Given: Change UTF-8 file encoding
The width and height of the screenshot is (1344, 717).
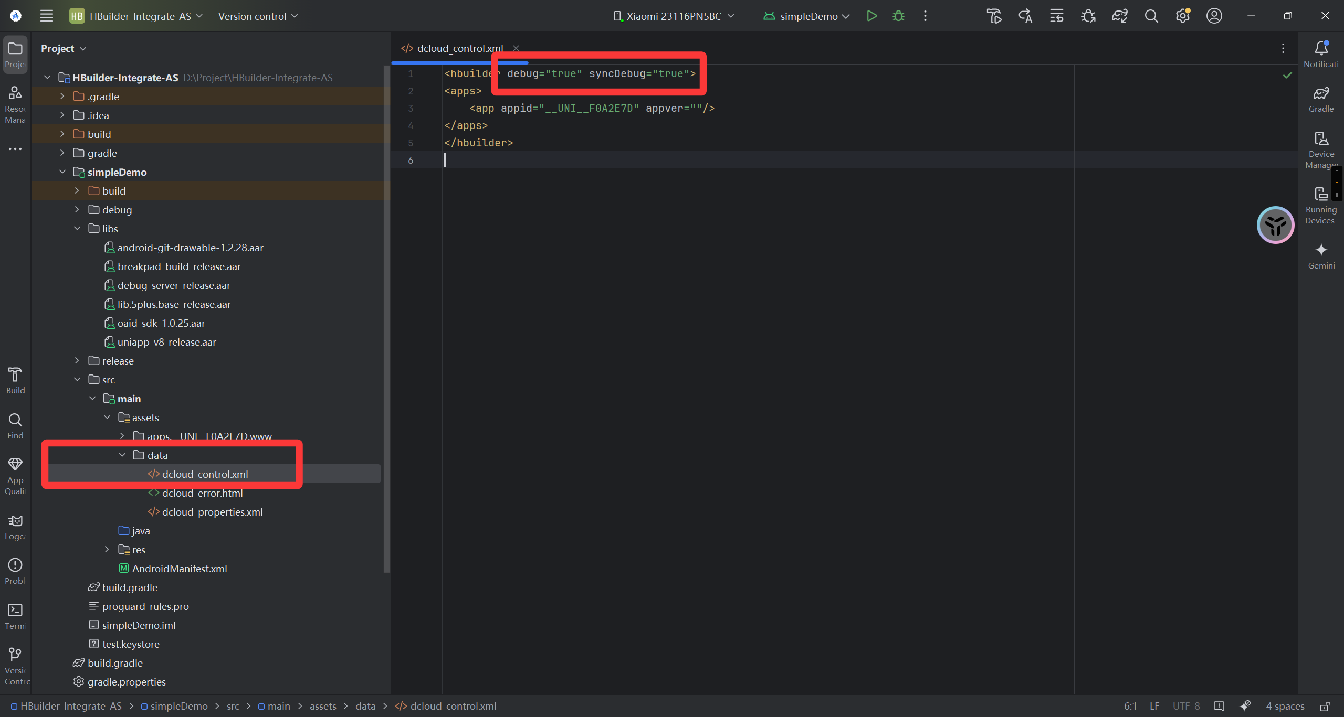Looking at the screenshot, I should click(1186, 706).
